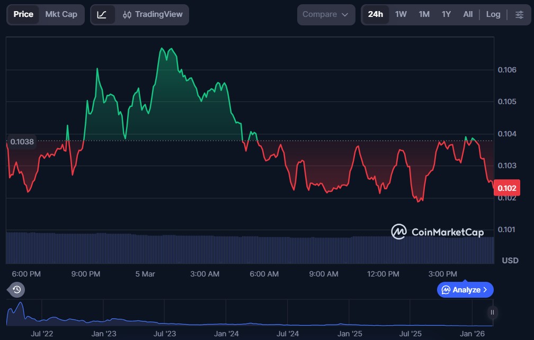This screenshot has height=340, width=534.
Task: Select the 24h time range
Action: (x=376, y=15)
